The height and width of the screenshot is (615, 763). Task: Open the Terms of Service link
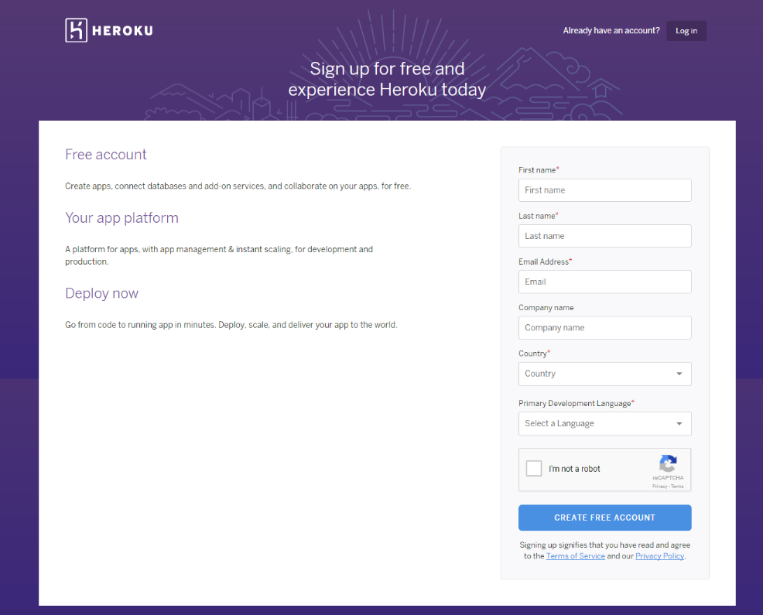[575, 555]
